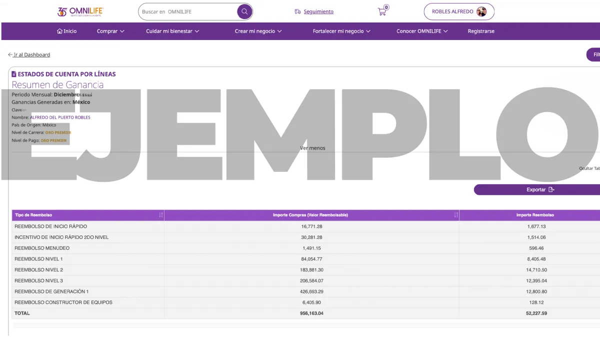Click the export icon on Exportar button
The width and height of the screenshot is (600, 338).
pyautogui.click(x=551, y=190)
